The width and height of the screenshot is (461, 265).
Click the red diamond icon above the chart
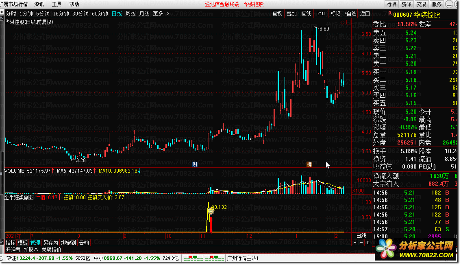point(343,22)
